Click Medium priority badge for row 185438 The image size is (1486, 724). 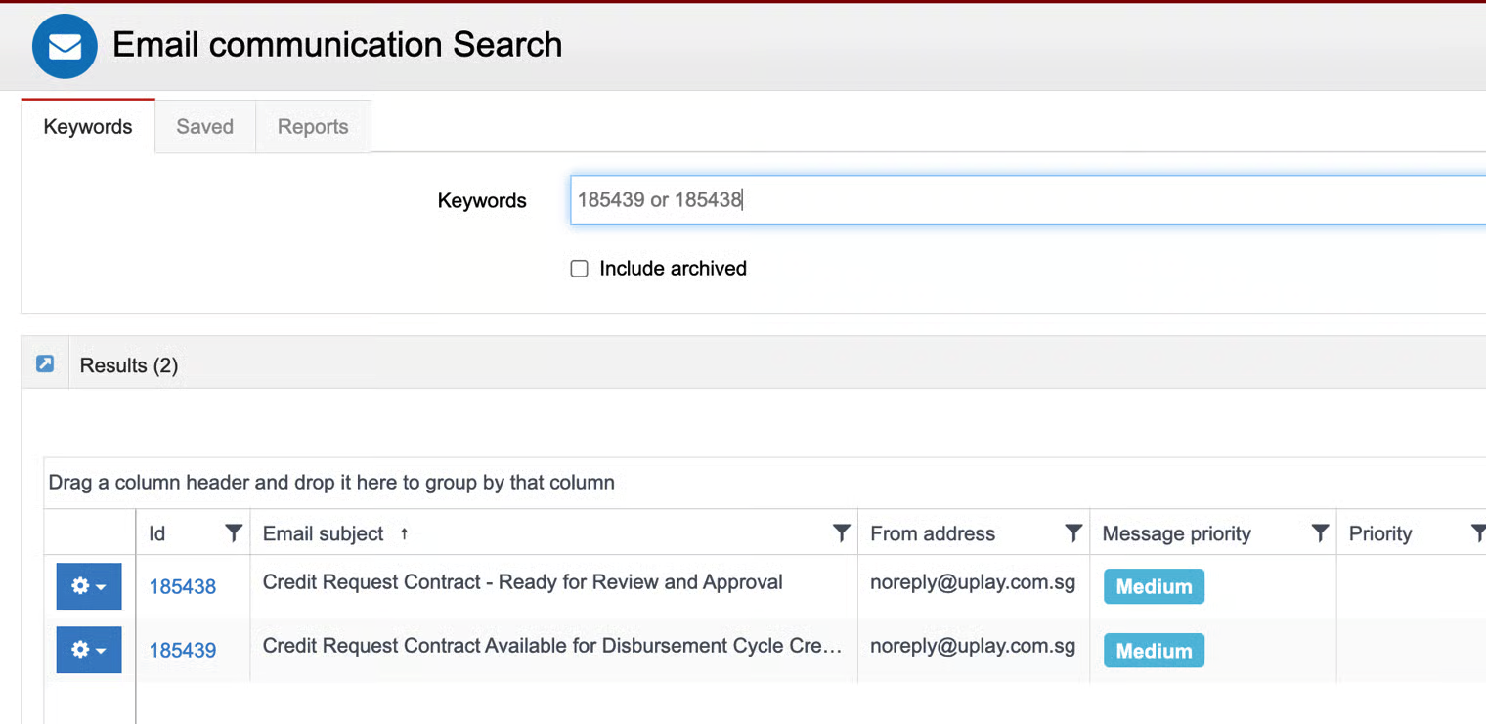pyautogui.click(x=1154, y=586)
